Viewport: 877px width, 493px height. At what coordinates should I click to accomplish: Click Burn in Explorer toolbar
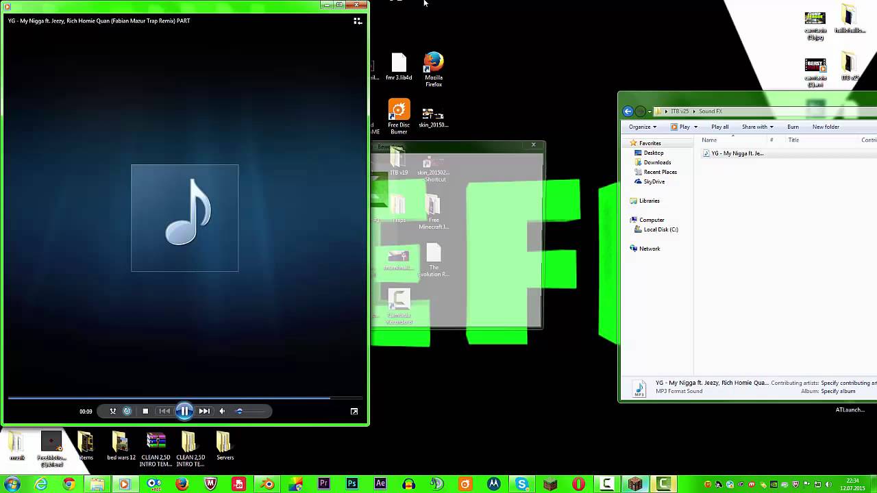[x=793, y=127]
